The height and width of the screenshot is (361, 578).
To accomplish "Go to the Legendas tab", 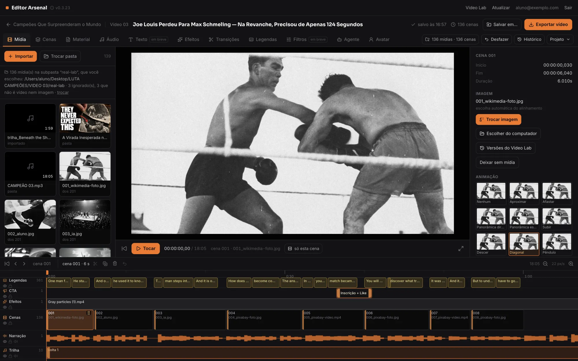I will [x=263, y=39].
